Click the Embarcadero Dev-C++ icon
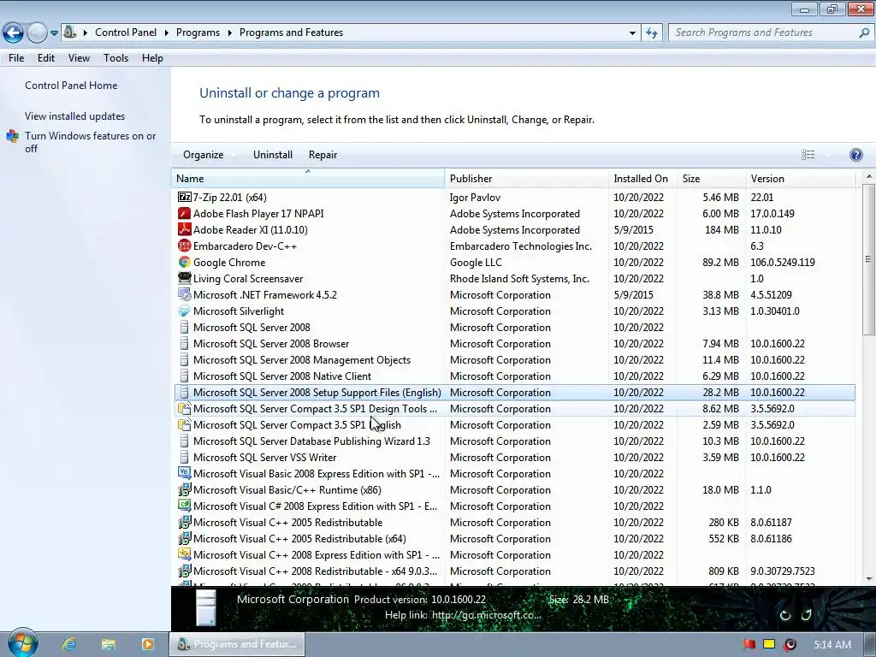This screenshot has height=657, width=876. [x=185, y=246]
